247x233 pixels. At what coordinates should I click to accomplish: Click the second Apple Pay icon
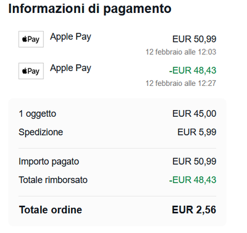31,71
